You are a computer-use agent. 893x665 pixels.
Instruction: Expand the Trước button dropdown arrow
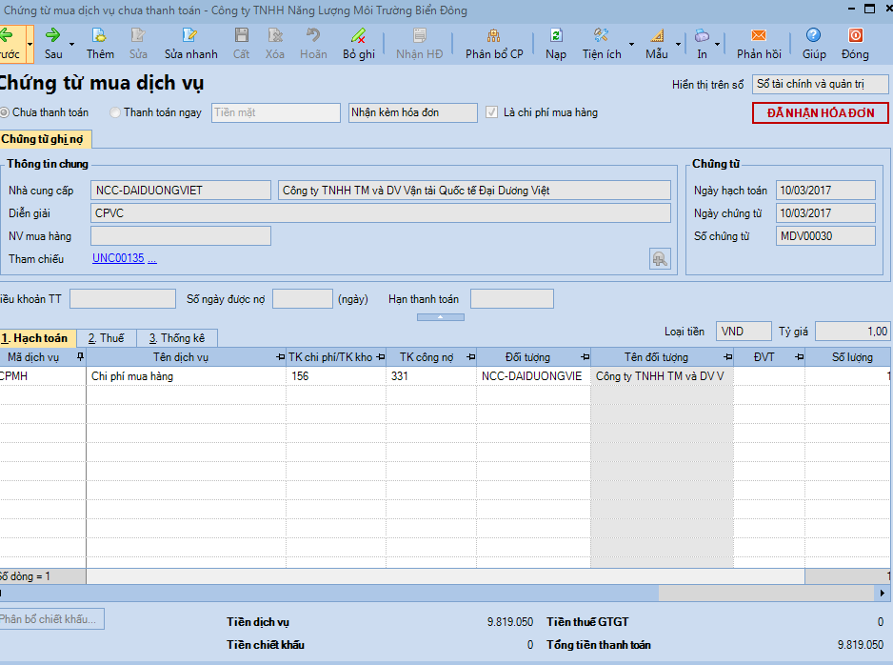point(30,43)
